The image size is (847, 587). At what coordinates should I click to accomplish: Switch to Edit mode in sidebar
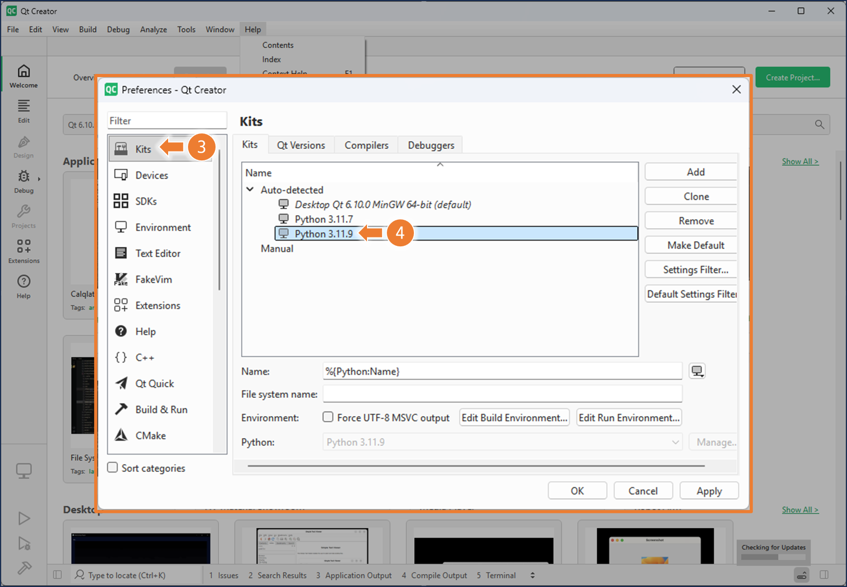coord(23,111)
